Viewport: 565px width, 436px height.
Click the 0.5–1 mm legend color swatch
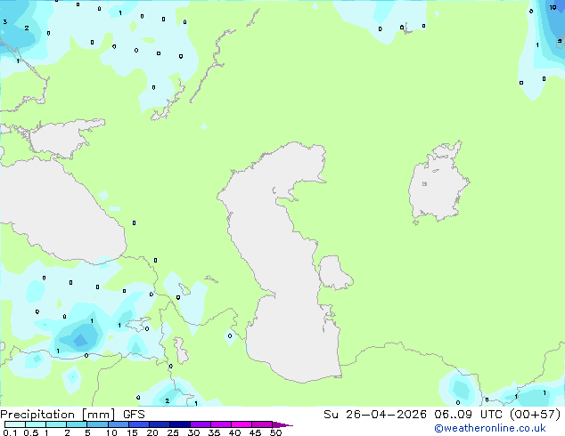[x=36, y=424]
